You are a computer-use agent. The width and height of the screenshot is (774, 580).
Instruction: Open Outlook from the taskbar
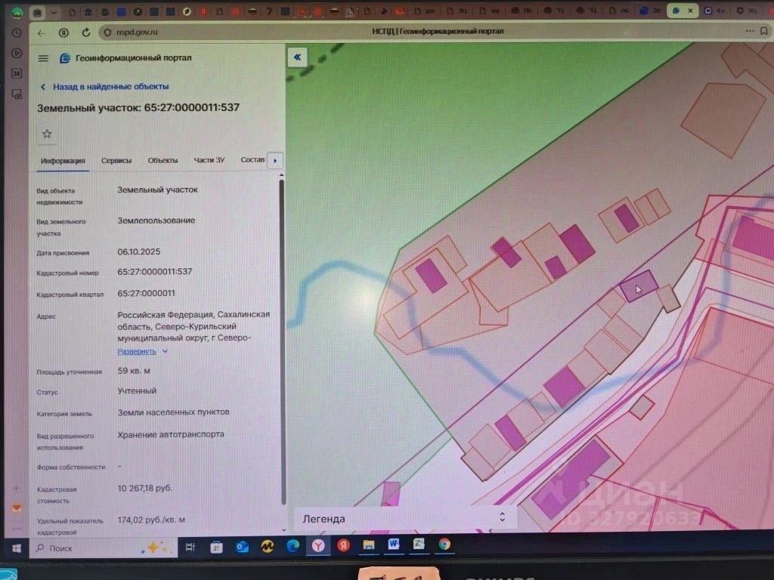coord(242,546)
